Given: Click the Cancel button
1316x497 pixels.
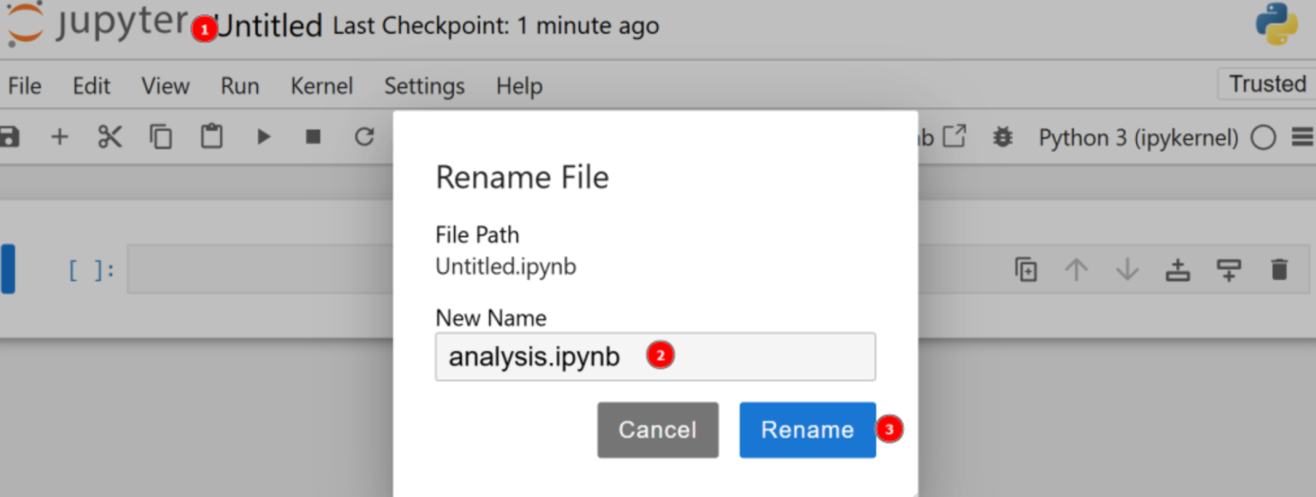Looking at the screenshot, I should (x=657, y=429).
